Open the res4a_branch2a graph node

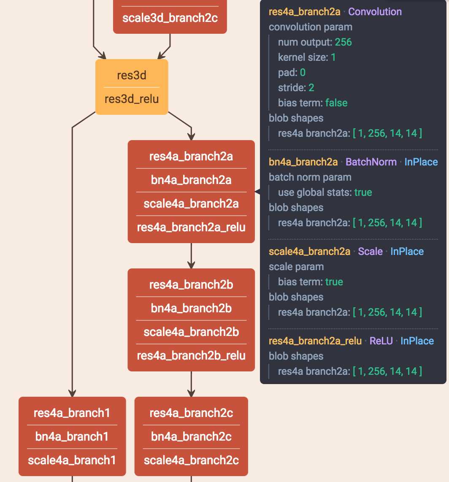point(191,157)
